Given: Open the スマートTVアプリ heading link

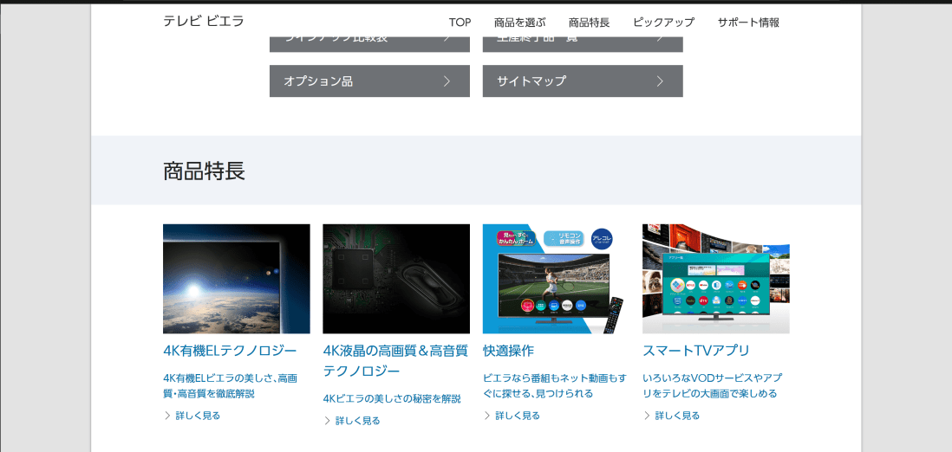Looking at the screenshot, I should (696, 351).
